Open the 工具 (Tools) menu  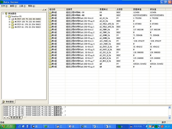point(22,6)
